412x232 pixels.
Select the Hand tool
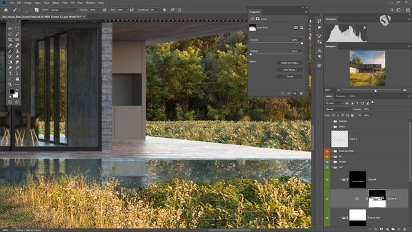coord(17,79)
